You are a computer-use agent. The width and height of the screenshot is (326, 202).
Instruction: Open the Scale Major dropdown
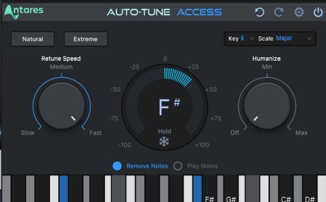click(x=285, y=39)
